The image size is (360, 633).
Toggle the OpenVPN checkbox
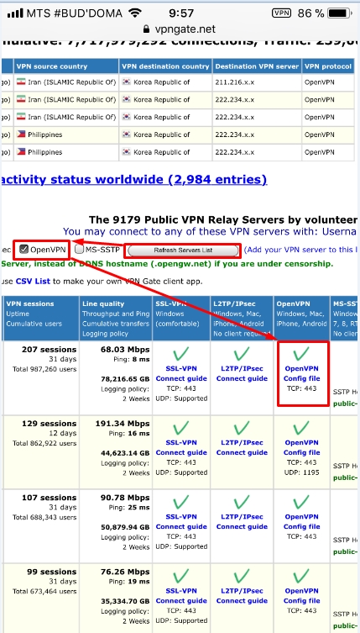pos(24,249)
